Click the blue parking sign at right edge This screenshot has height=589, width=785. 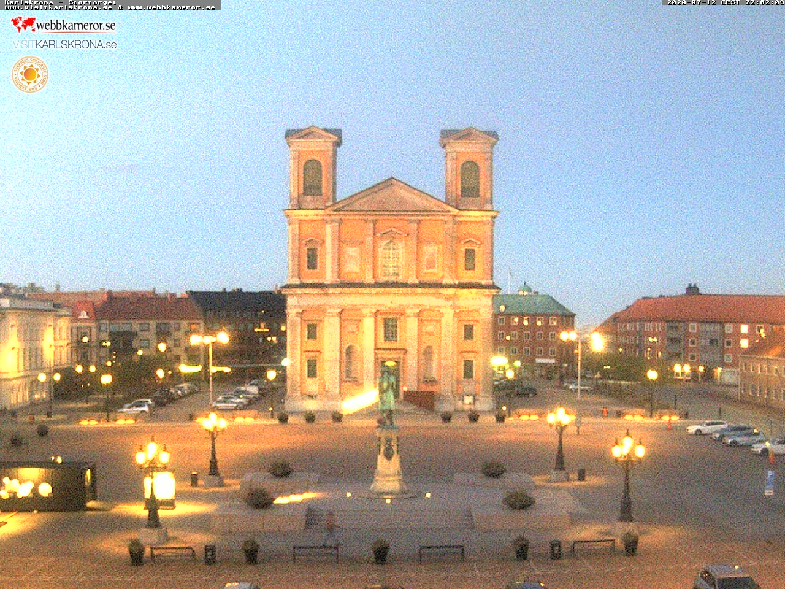769,483
